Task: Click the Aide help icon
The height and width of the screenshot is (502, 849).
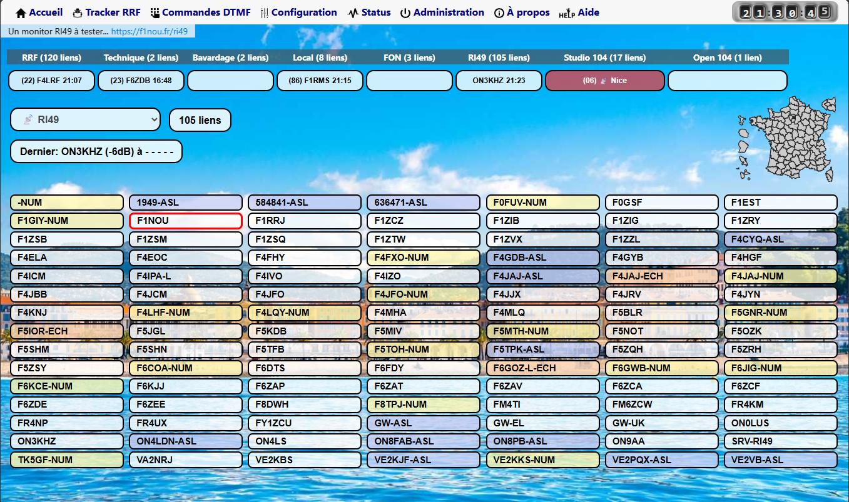Action: [x=566, y=14]
